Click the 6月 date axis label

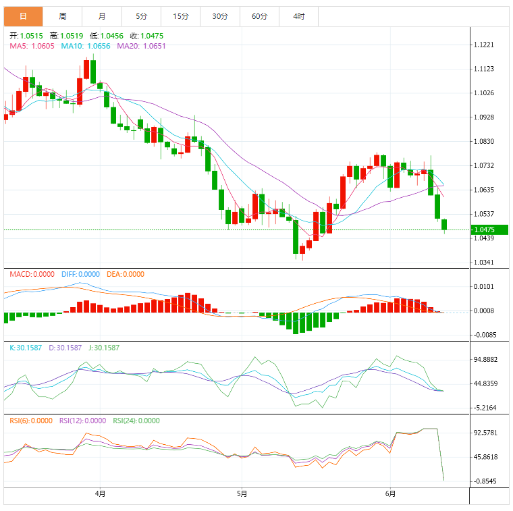click(390, 493)
